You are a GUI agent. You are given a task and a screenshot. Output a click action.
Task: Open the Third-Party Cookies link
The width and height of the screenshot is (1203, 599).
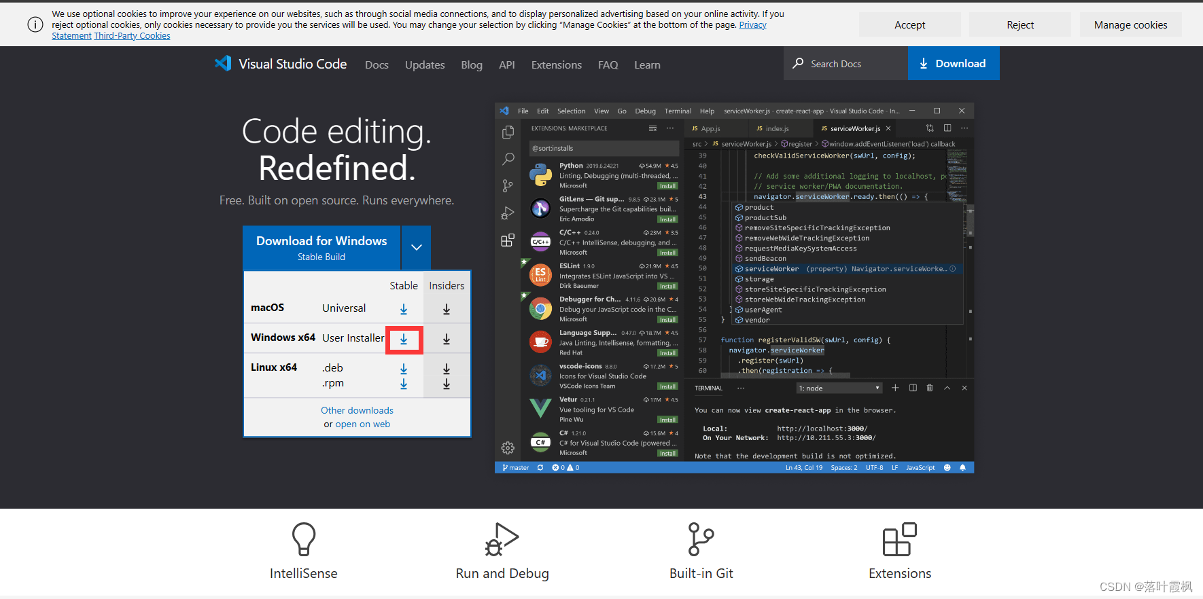(x=132, y=36)
